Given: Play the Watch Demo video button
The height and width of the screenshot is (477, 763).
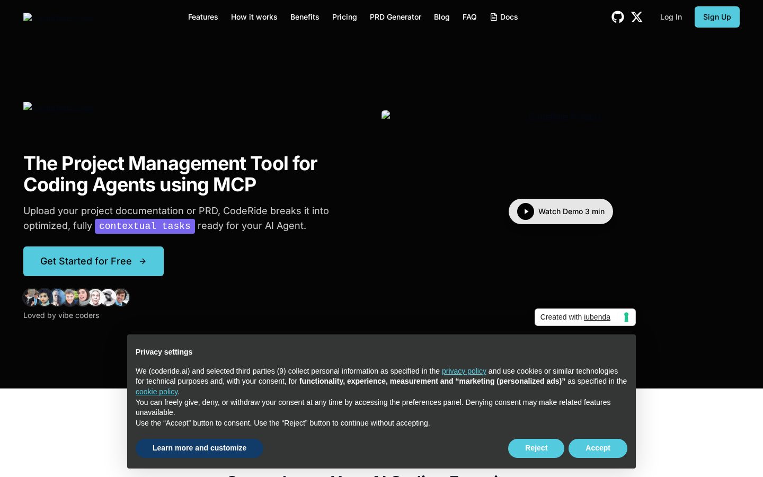Looking at the screenshot, I should 561,211.
